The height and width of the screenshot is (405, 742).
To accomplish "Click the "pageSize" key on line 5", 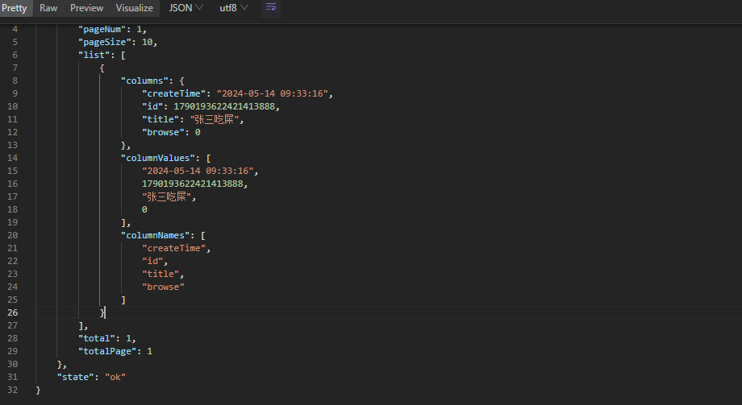I will [105, 42].
